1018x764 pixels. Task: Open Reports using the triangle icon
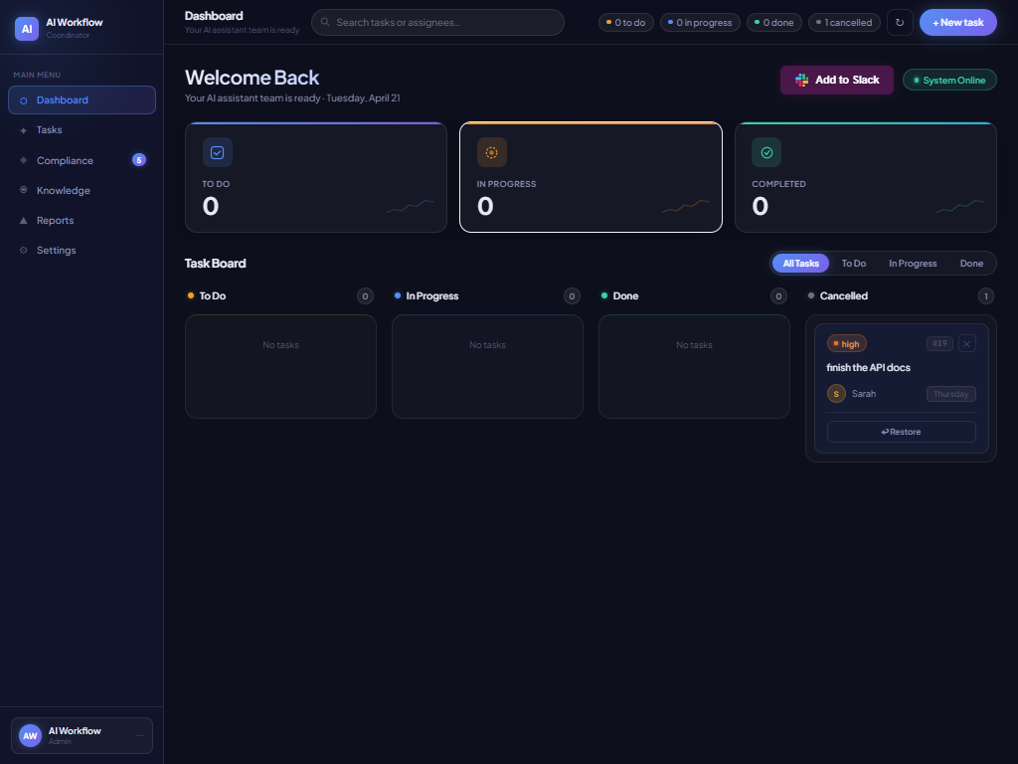[22, 220]
